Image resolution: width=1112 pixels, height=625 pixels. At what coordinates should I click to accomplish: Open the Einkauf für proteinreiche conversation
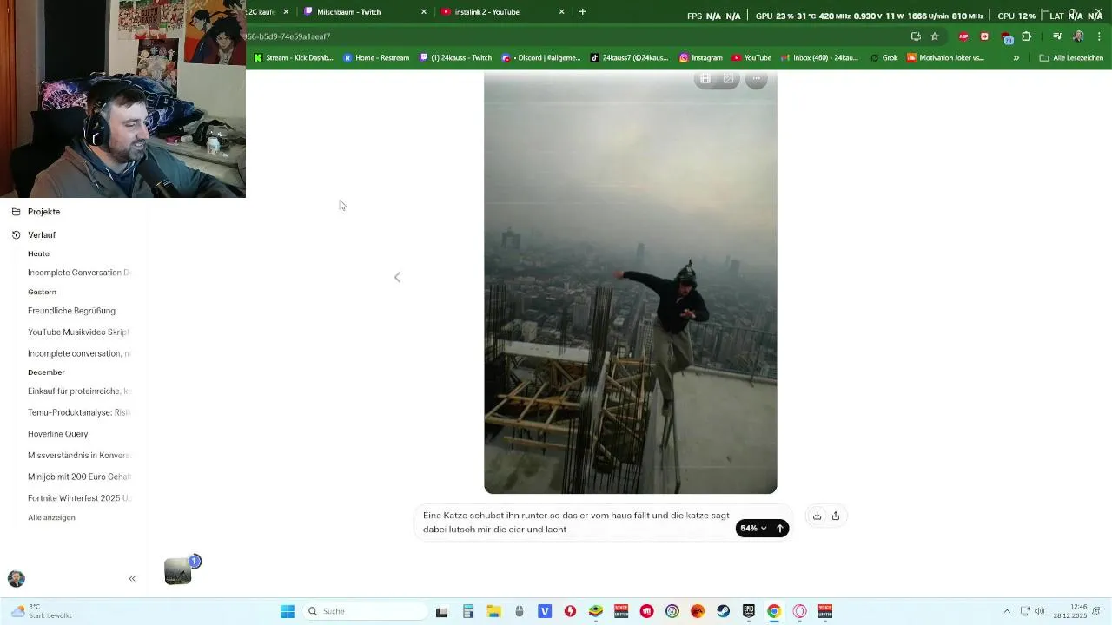(79, 391)
